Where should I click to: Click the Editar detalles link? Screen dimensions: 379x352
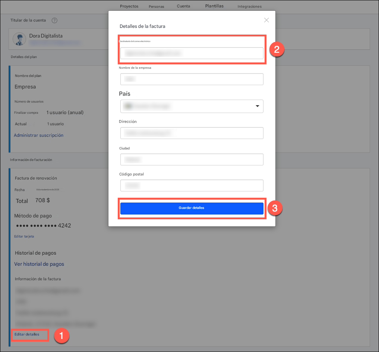click(27, 335)
